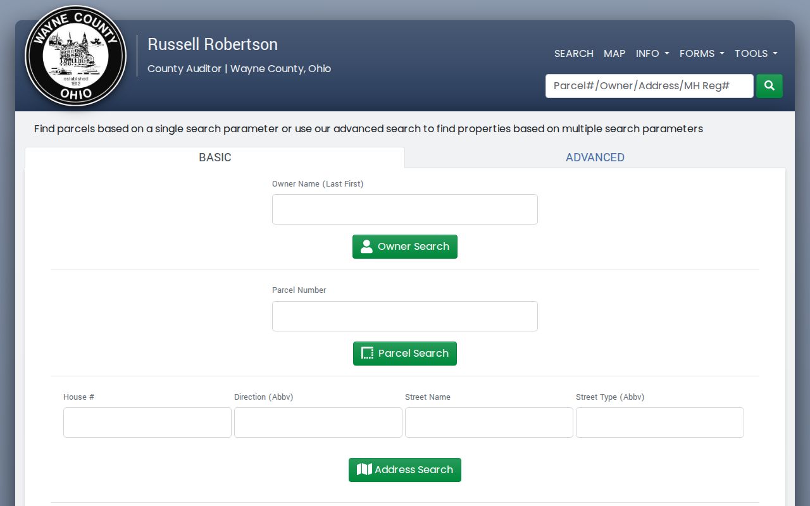Click the Parcel Search button text

(413, 354)
